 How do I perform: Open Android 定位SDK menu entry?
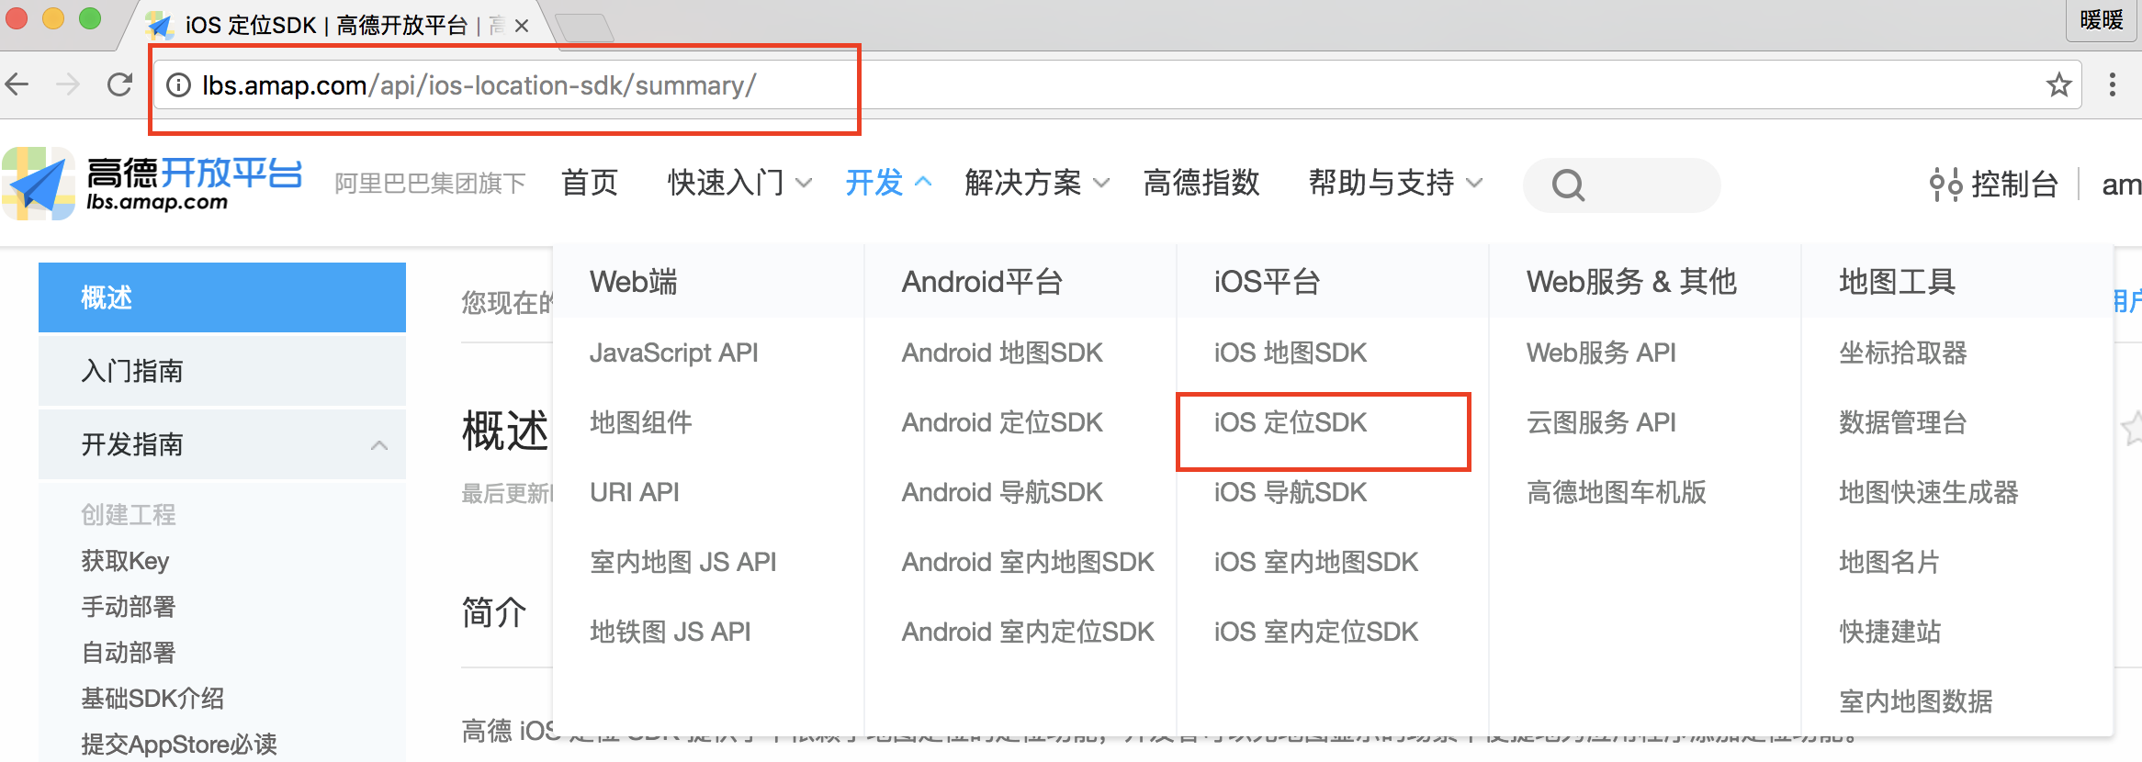1002,422
